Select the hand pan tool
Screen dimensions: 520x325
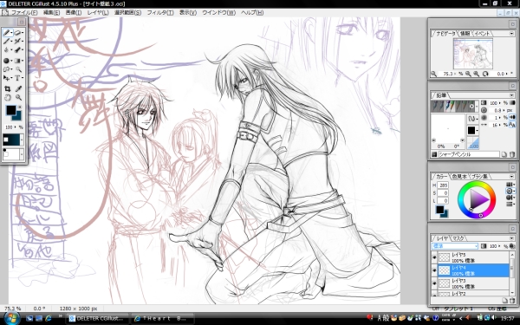click(x=7, y=97)
